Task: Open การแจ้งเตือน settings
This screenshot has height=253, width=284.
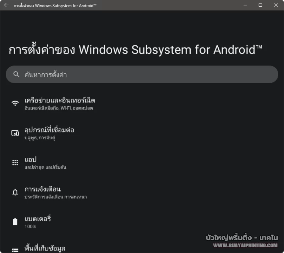Action: pos(43,189)
